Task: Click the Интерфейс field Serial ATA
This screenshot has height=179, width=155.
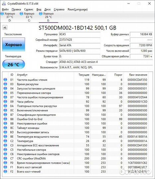Action: click(x=80, y=45)
